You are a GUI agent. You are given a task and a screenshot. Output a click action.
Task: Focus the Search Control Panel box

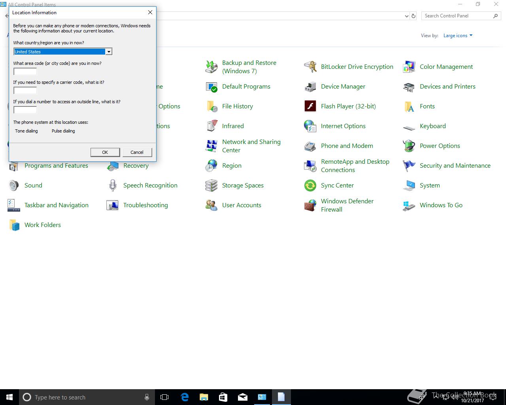click(x=457, y=16)
